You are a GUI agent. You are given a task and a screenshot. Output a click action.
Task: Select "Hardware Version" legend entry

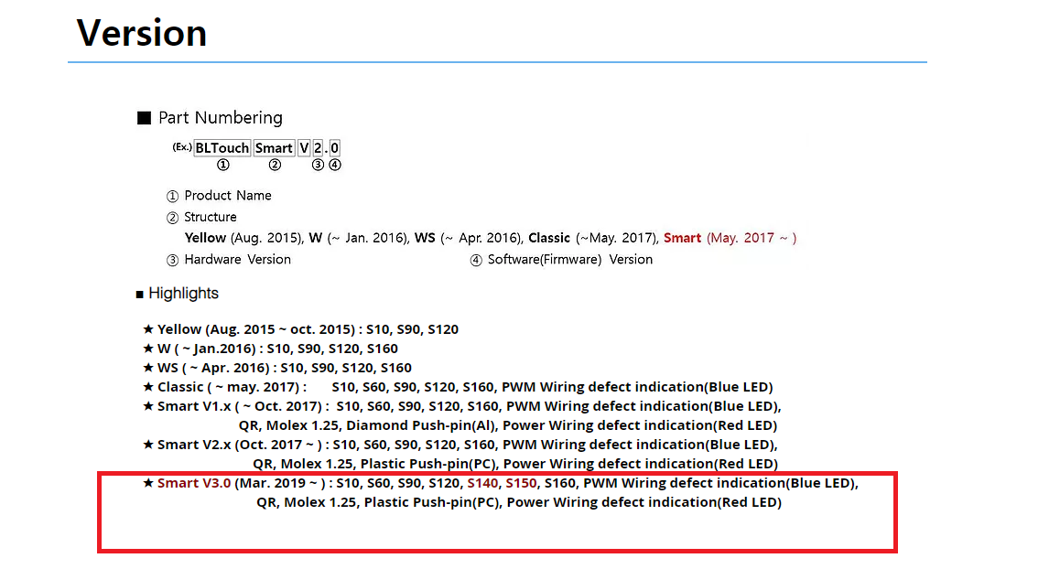(x=237, y=260)
